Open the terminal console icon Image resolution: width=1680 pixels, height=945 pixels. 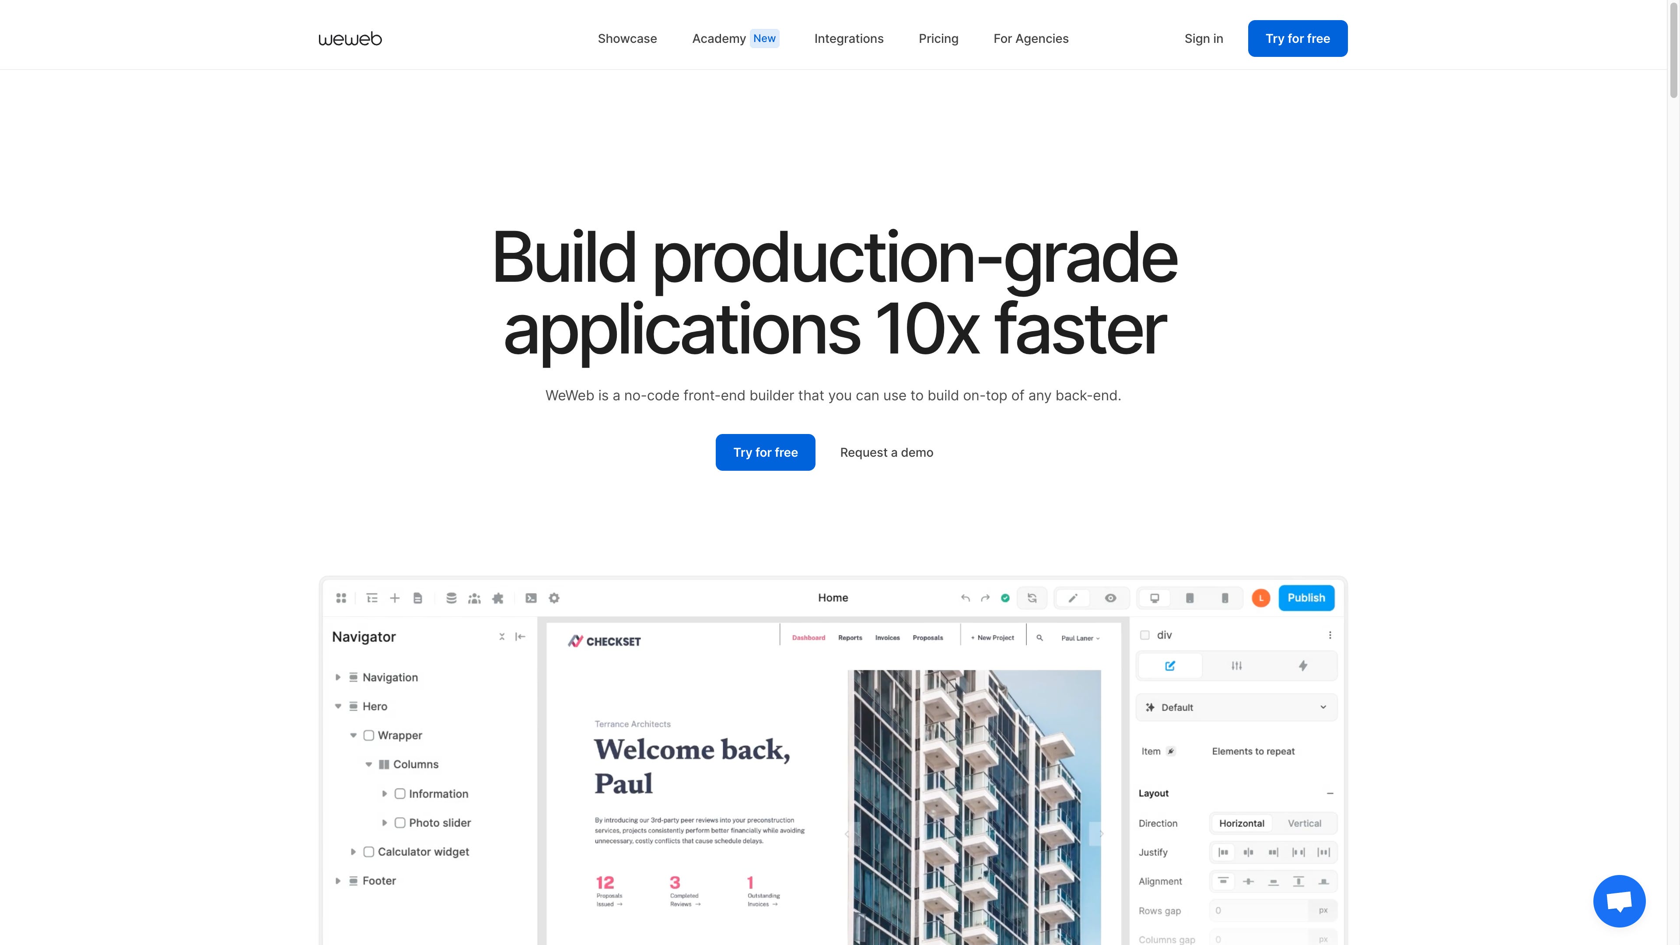coord(531,598)
